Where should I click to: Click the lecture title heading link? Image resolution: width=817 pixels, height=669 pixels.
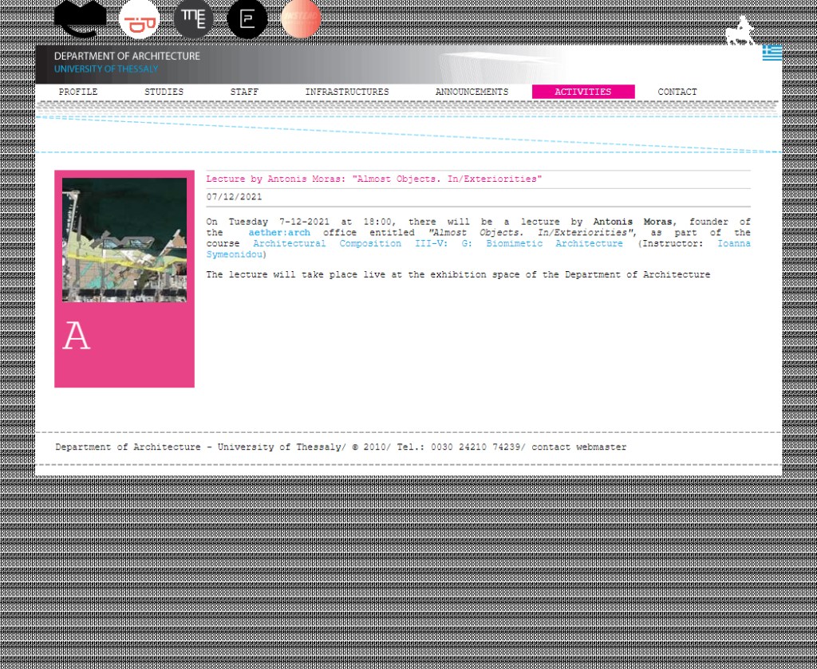(x=373, y=179)
